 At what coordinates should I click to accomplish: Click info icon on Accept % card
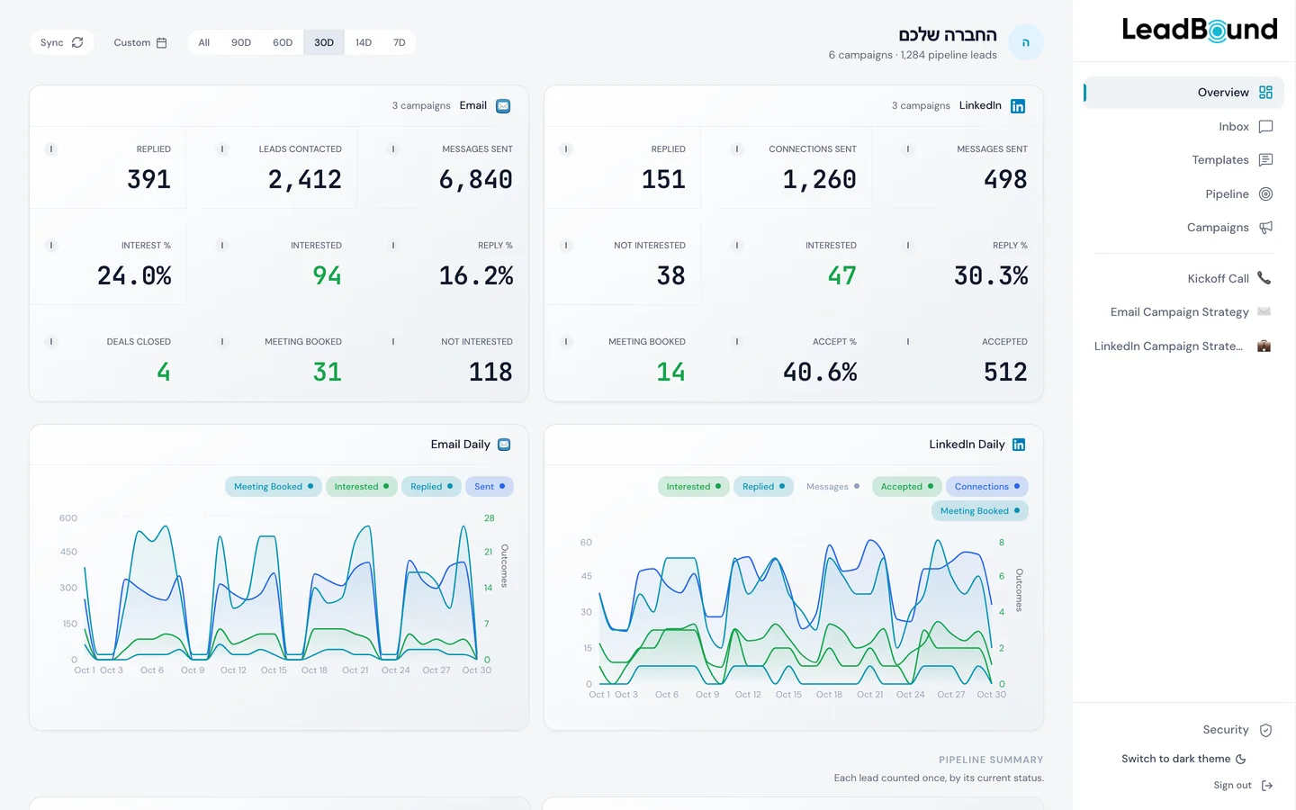[x=737, y=342]
